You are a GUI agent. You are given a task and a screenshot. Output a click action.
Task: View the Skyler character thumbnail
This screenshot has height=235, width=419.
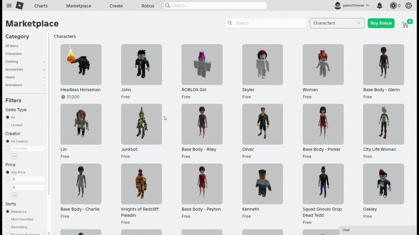point(263,65)
